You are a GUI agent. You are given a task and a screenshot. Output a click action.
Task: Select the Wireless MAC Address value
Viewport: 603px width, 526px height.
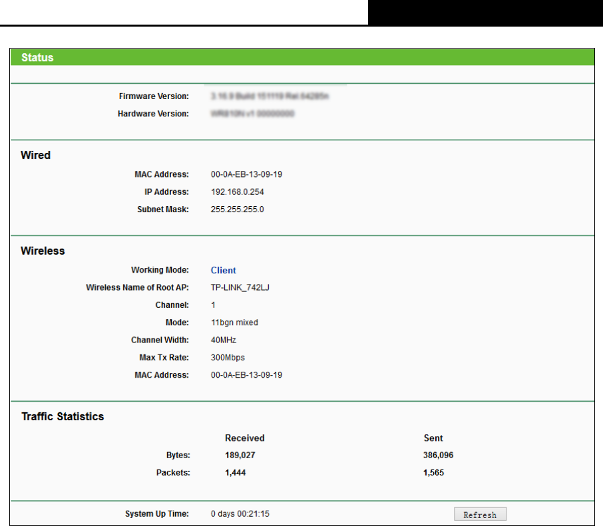246,375
